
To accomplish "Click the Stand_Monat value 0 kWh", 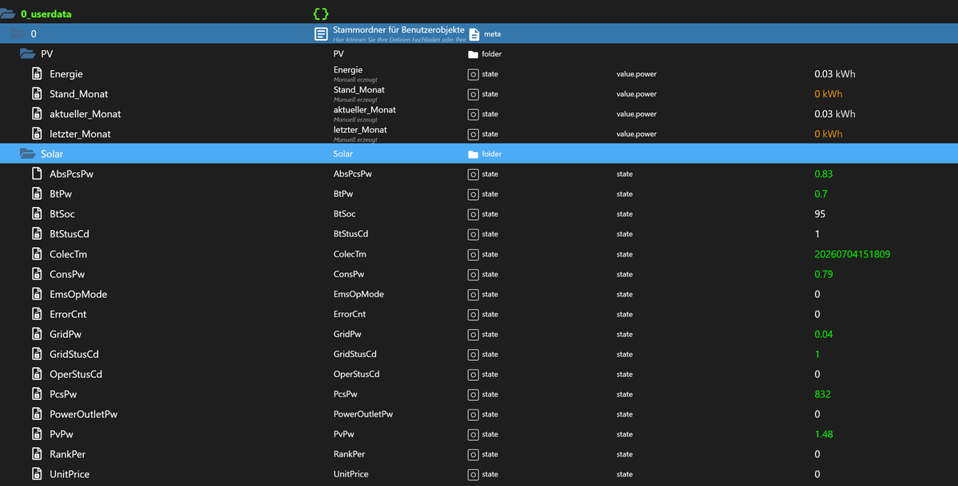I will point(829,94).
